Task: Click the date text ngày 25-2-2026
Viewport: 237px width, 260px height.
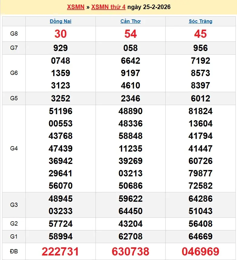Action: click(149, 7)
